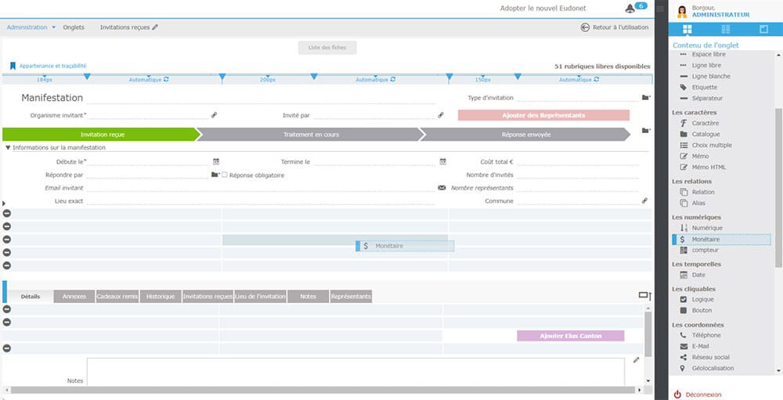Click the Déconnexion power icon
The height and width of the screenshot is (400, 783).
click(x=677, y=395)
